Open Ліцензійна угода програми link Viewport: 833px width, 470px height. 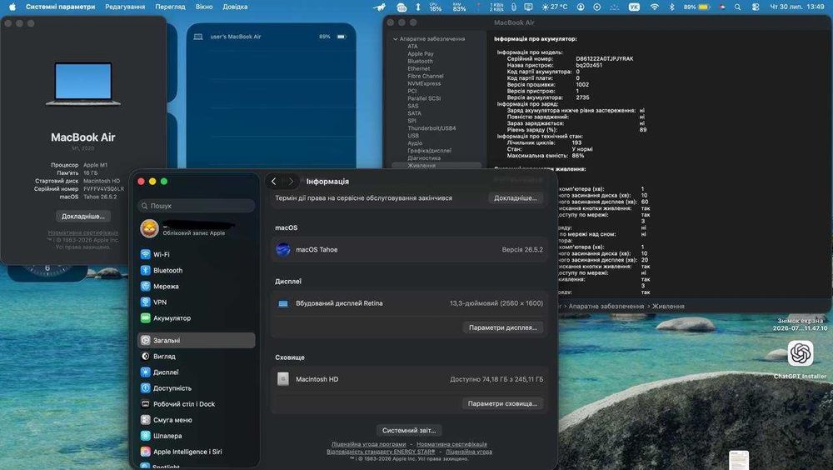click(x=369, y=444)
